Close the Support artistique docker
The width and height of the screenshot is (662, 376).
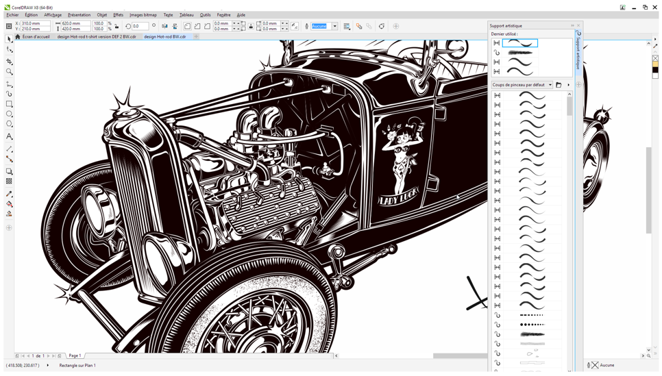tap(579, 26)
